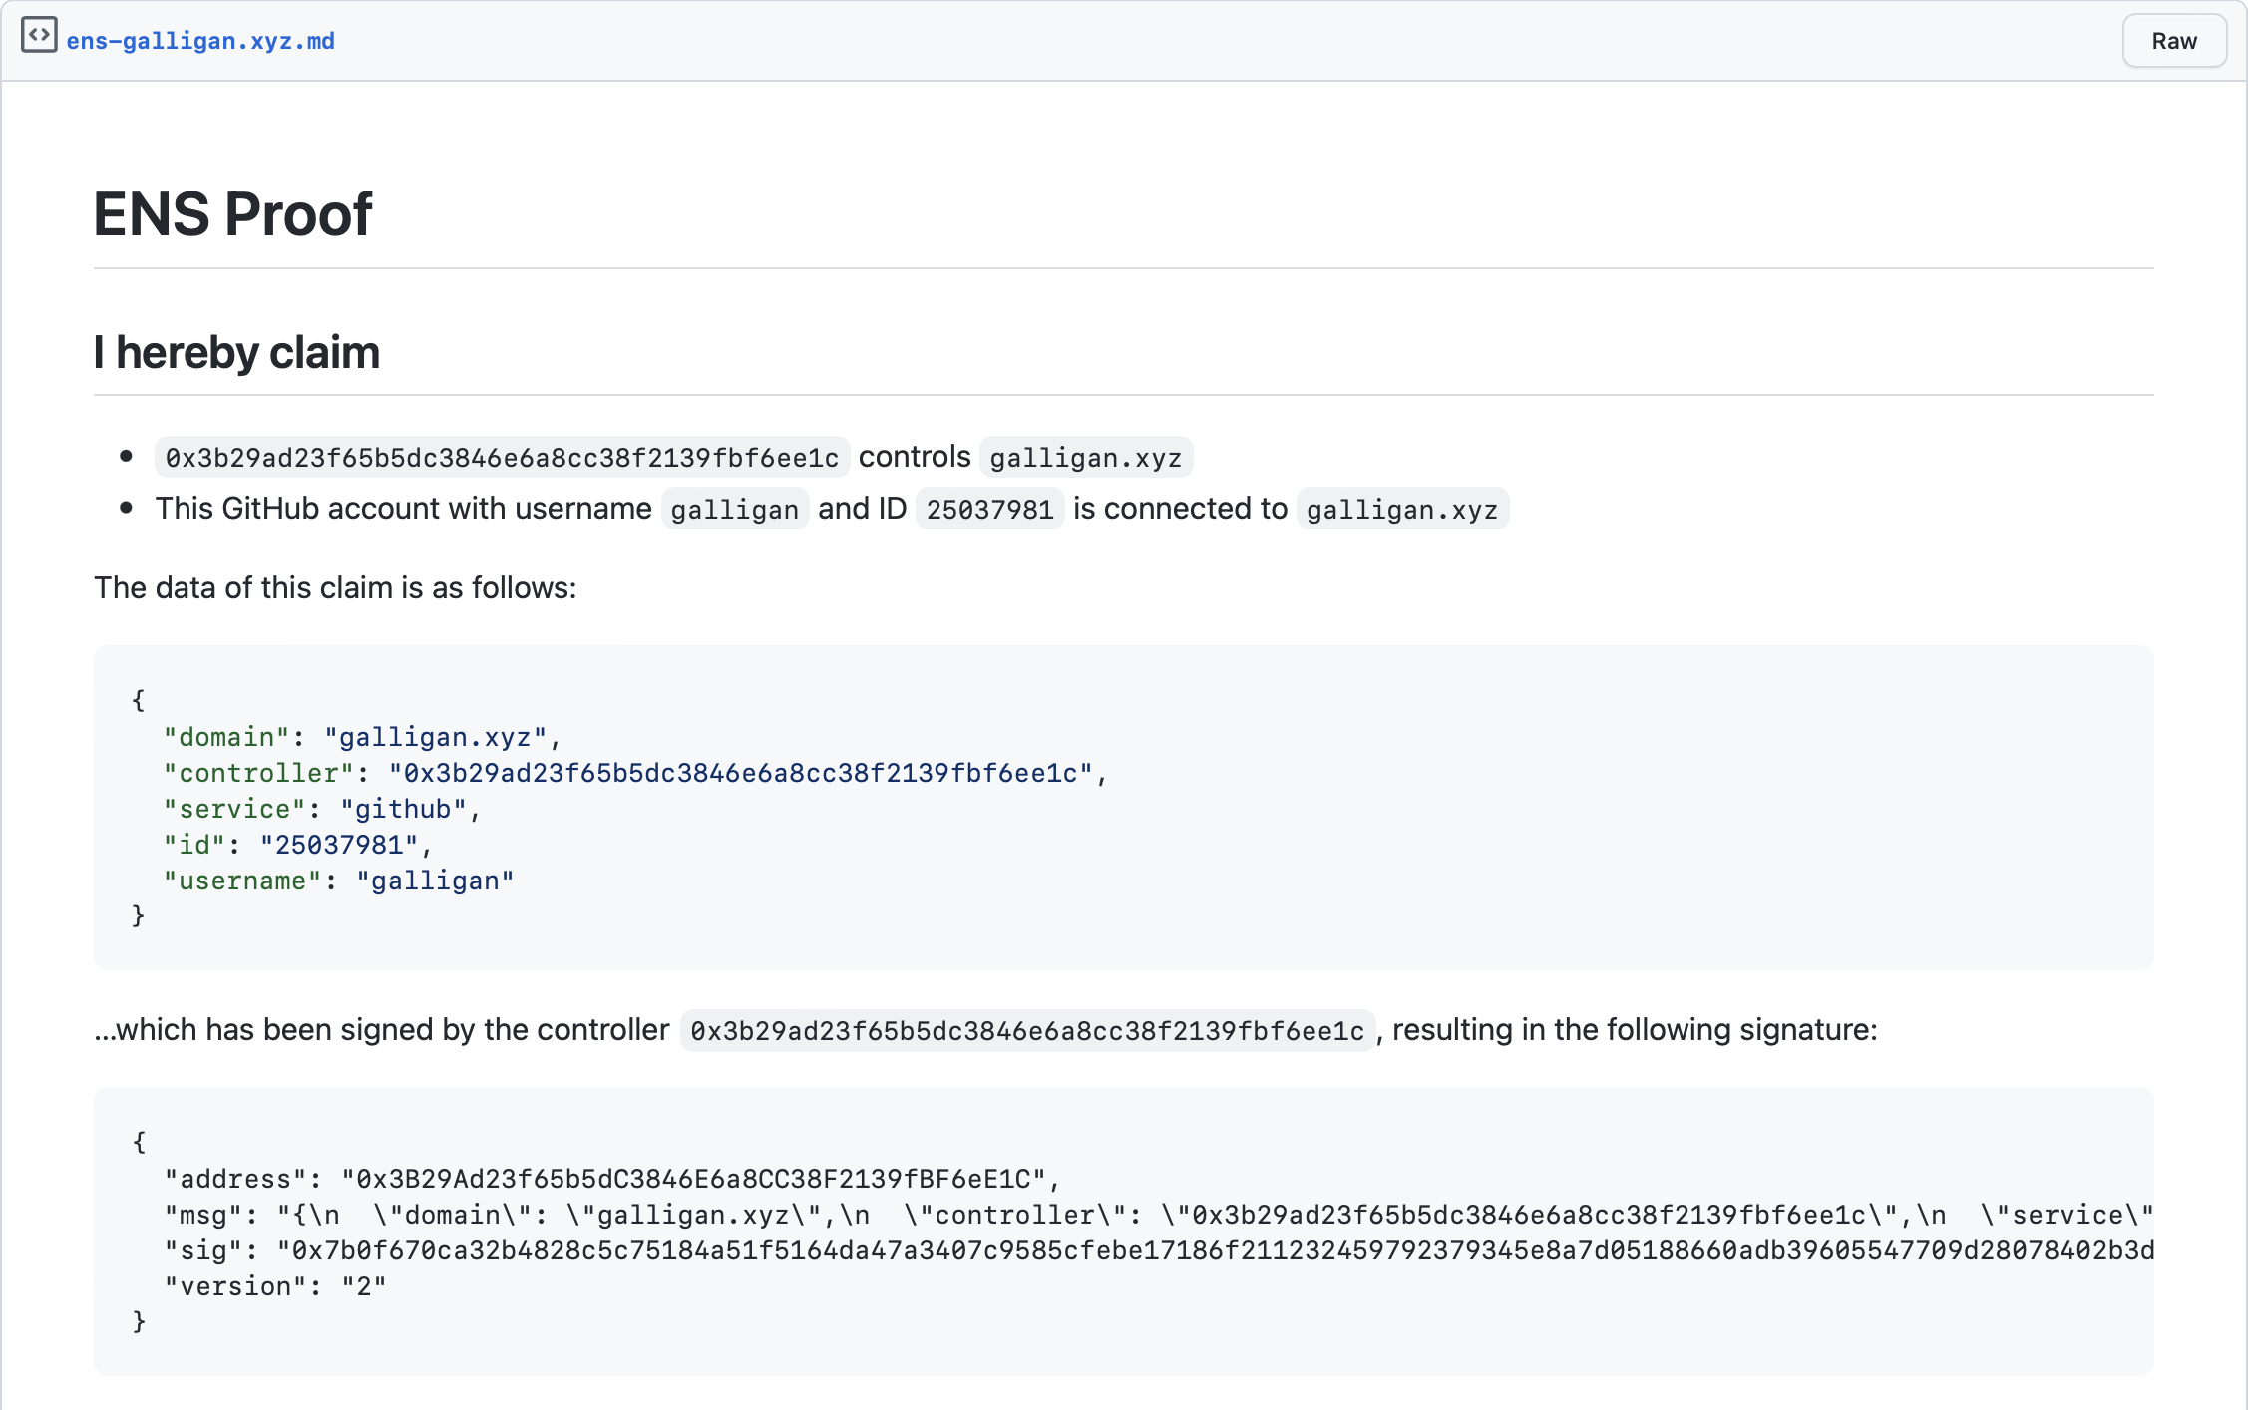2248x1410 pixels.
Task: Click the 25037981 GitHub ID inline code
Action: pyautogui.click(x=988, y=509)
